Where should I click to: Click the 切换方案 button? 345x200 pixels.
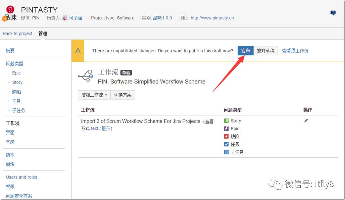(123, 95)
